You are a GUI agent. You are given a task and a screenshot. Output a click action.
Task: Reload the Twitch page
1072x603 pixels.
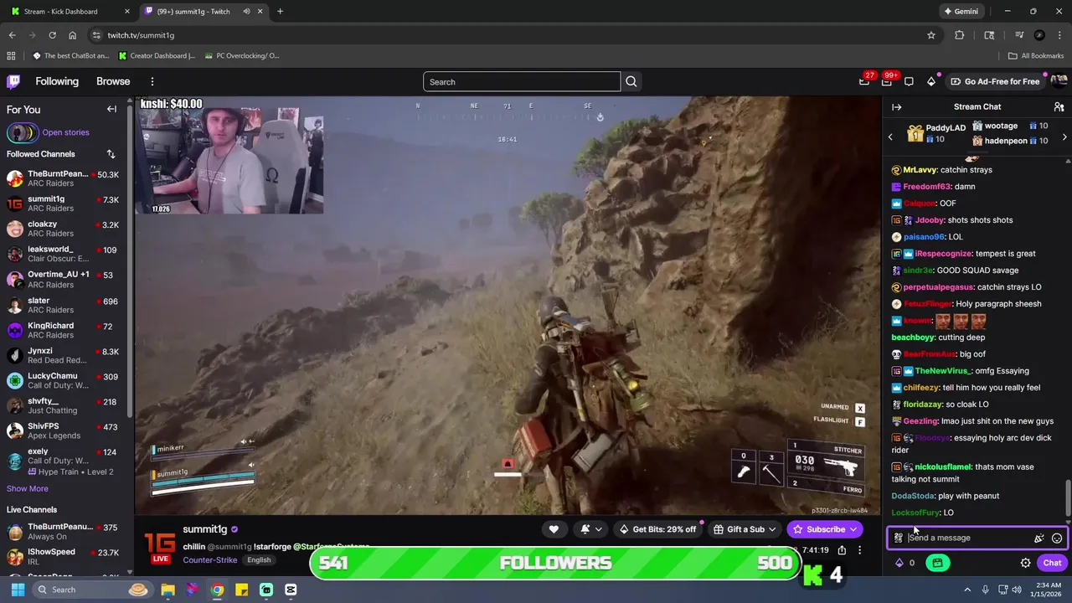pyautogui.click(x=52, y=35)
